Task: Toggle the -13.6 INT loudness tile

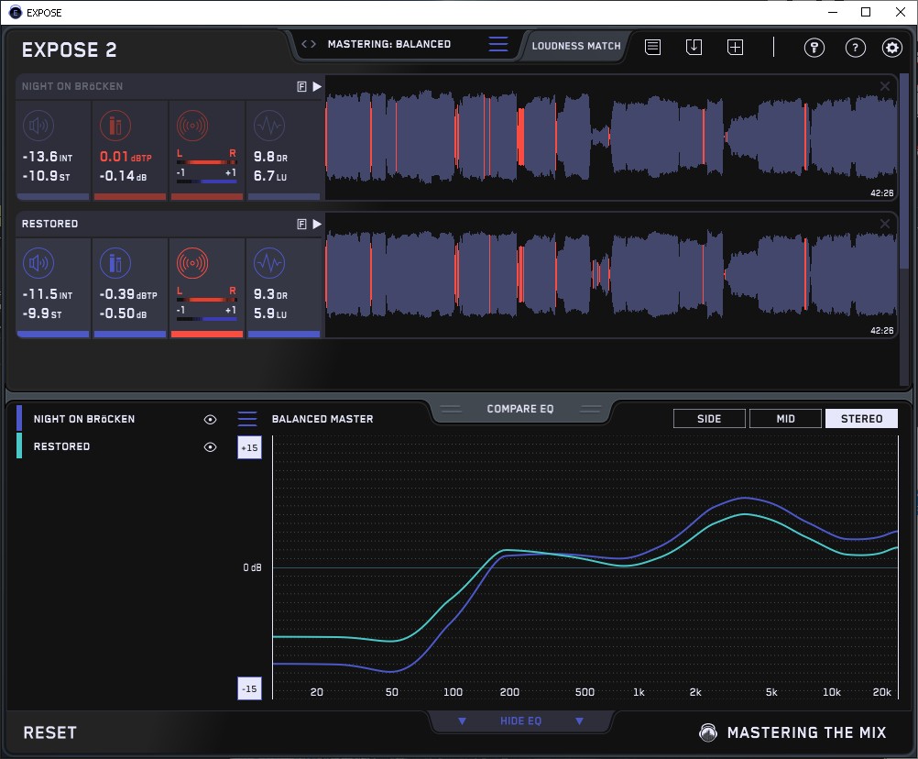Action: point(53,150)
